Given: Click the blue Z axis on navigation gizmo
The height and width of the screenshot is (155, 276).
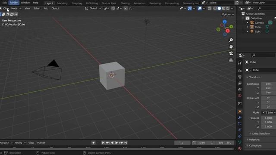Looking at the screenshot, I should [225, 22].
